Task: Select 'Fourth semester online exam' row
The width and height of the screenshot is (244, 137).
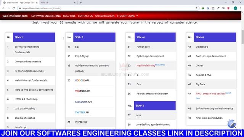Action: [x=151, y=94]
